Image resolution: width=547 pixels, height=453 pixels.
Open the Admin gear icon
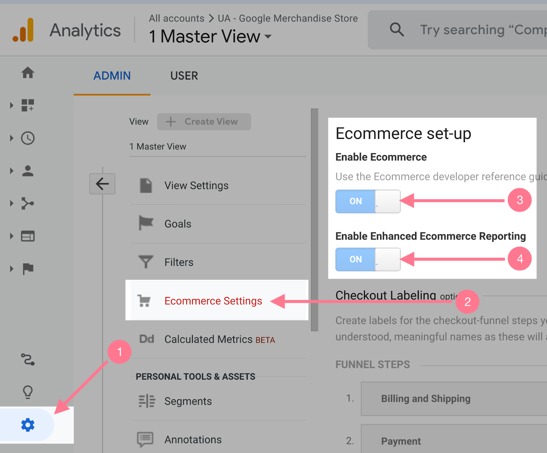(28, 425)
